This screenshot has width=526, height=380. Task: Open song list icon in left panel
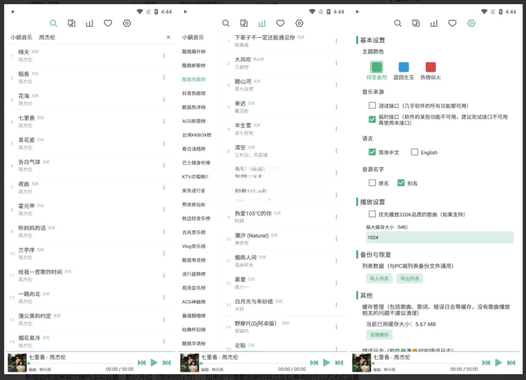pyautogui.click(x=71, y=23)
